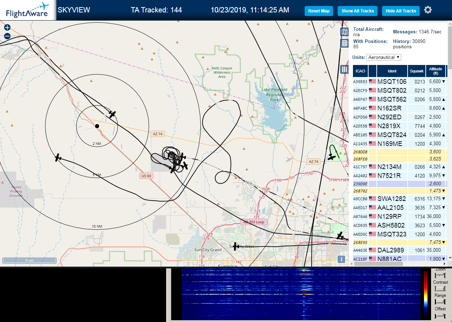Click the US flag in the MSQT106 row
Viewport: 452px width, 322px height.
(x=372, y=81)
